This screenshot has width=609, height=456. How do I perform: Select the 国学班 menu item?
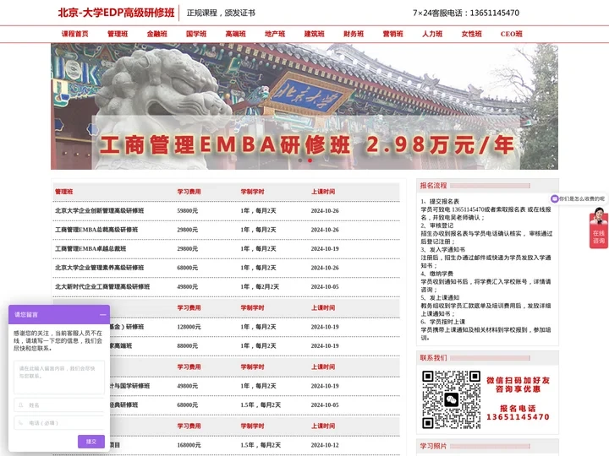pos(196,34)
